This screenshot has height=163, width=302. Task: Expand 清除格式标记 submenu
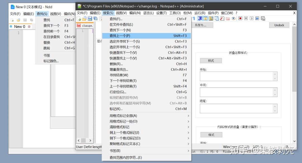[147, 127]
